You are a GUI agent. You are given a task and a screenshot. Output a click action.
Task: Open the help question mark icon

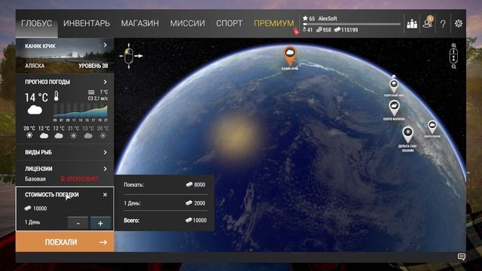[443, 23]
